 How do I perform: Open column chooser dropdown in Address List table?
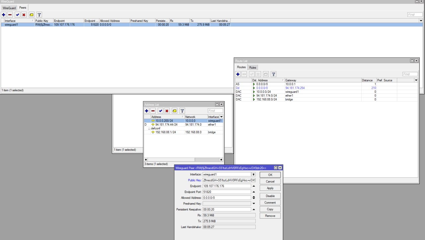point(221,117)
